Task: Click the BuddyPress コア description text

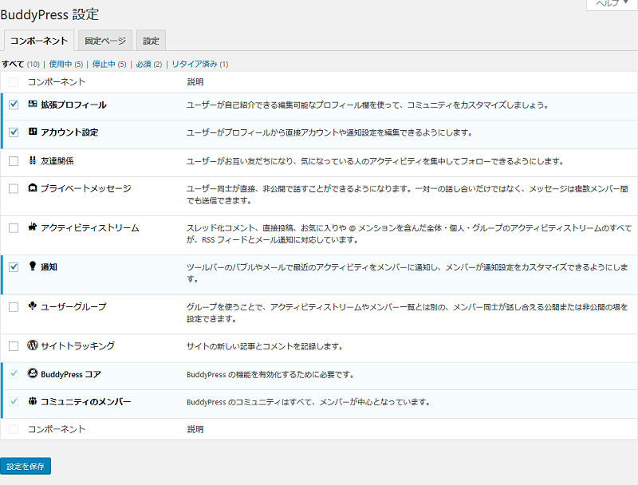Action: click(270, 374)
